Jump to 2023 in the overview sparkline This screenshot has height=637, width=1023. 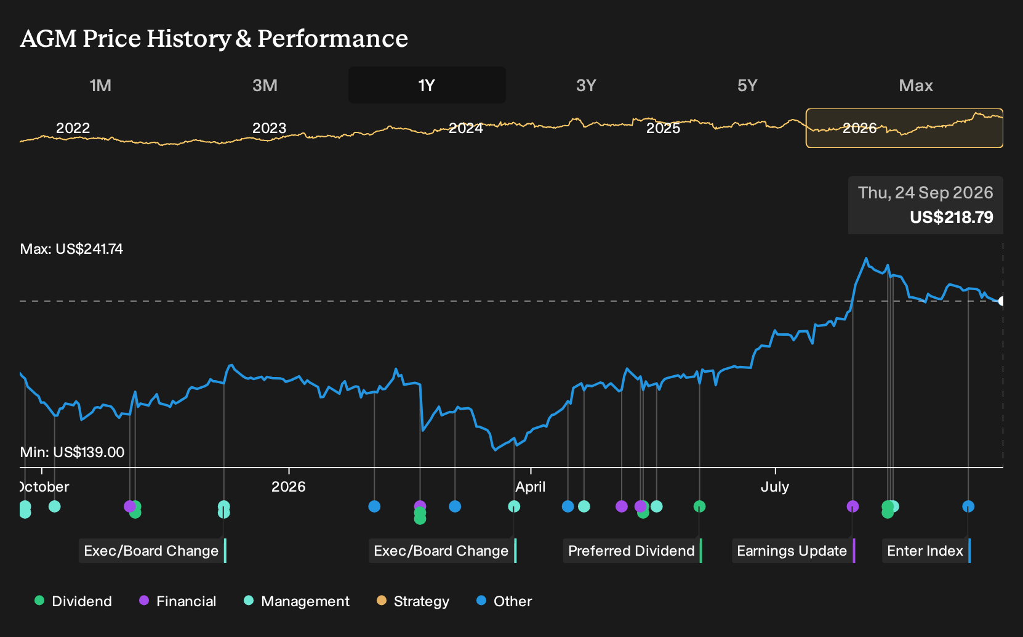click(x=270, y=128)
